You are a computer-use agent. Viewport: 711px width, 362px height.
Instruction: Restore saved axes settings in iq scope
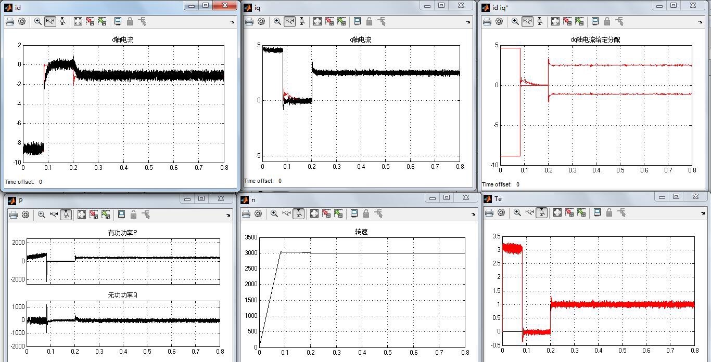click(341, 21)
